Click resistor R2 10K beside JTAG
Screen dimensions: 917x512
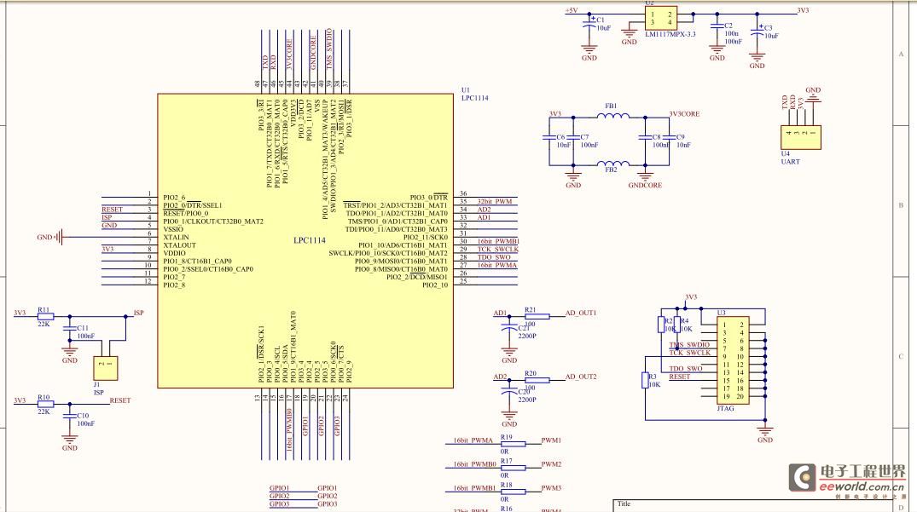point(661,325)
